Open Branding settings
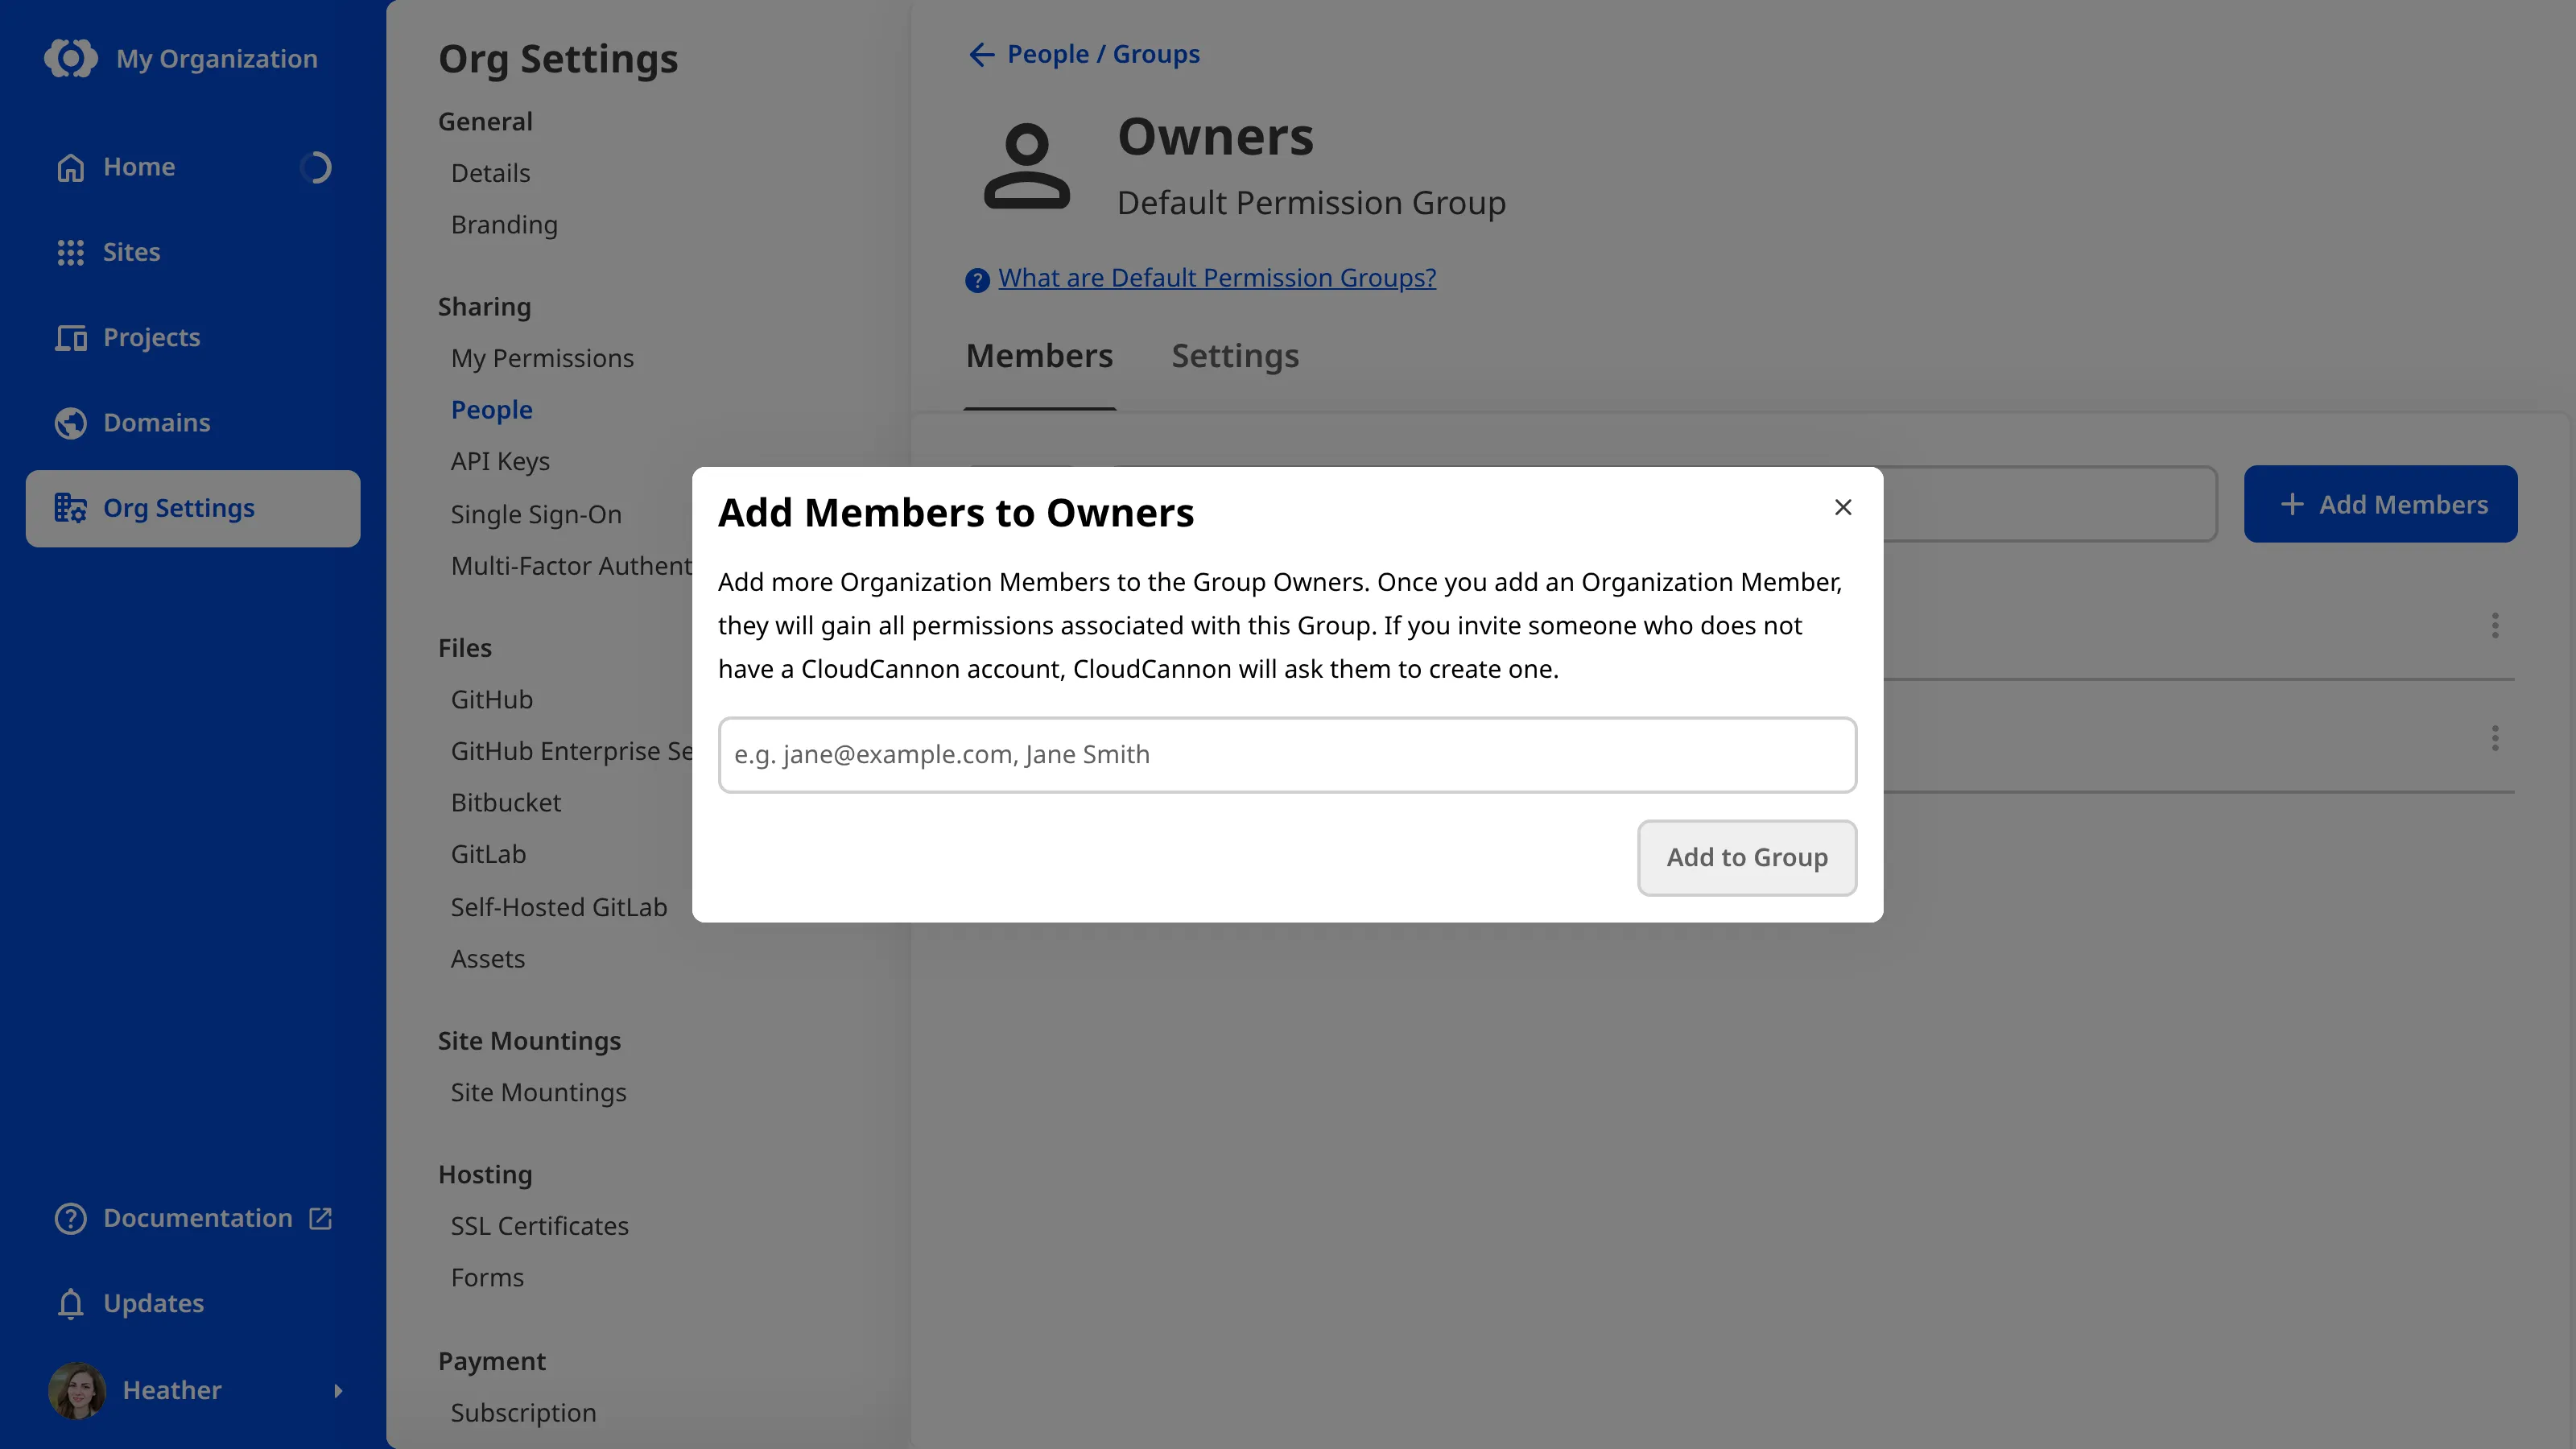The width and height of the screenshot is (2576, 1449). coord(504,225)
